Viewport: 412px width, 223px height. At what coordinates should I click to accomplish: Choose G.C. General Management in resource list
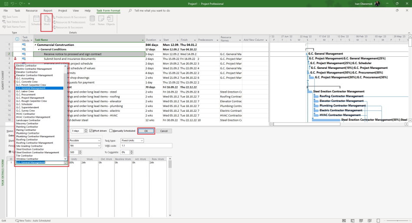coord(39,88)
